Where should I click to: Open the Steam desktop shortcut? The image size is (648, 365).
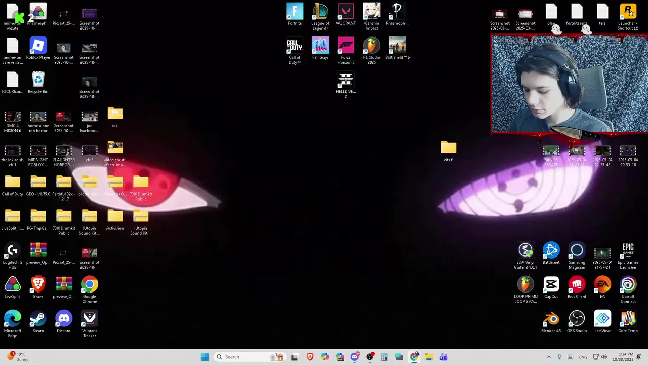[x=38, y=322]
